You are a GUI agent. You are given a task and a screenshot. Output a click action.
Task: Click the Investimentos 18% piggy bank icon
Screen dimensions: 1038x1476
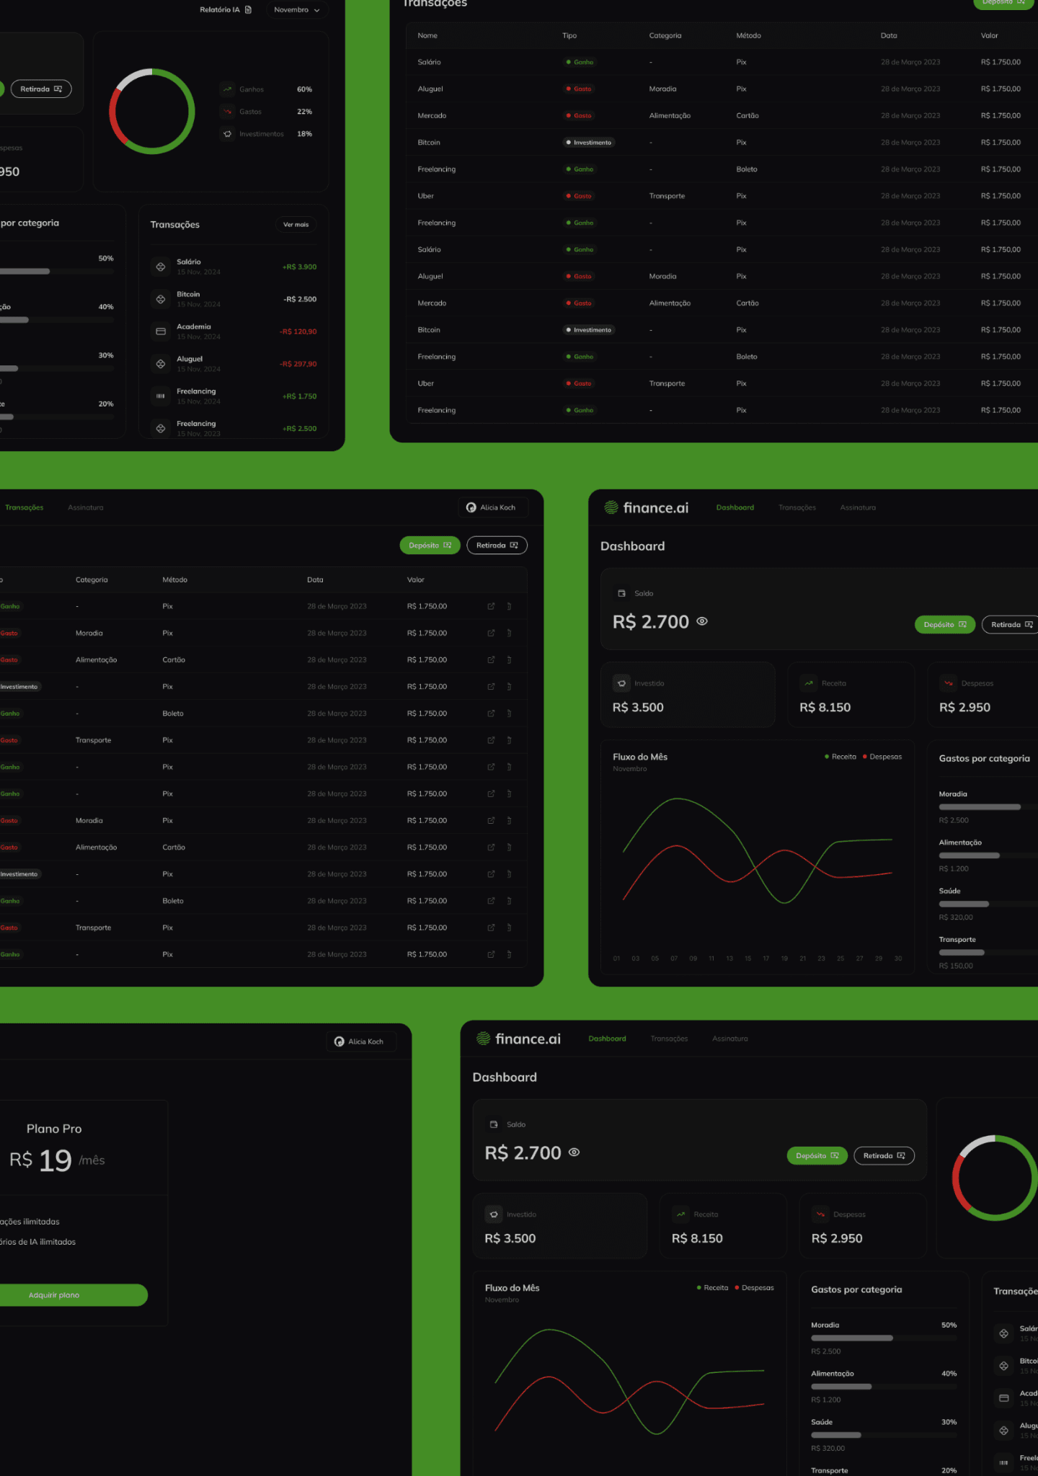pyautogui.click(x=228, y=134)
